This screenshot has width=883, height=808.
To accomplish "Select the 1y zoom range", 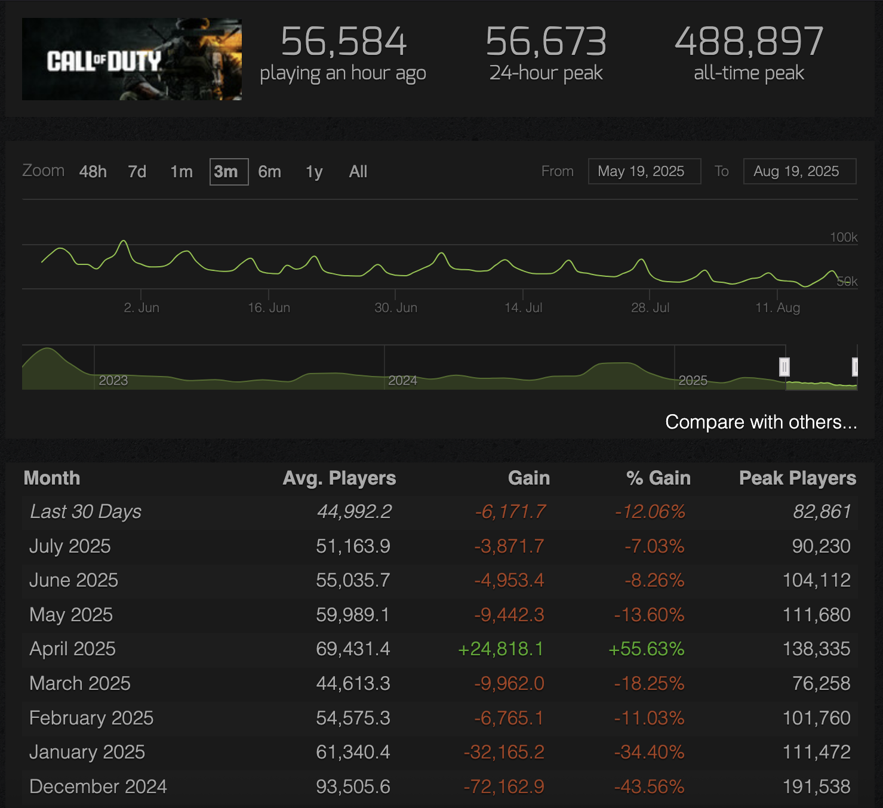I will point(314,172).
